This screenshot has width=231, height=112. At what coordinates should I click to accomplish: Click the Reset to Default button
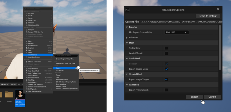point(208,16)
